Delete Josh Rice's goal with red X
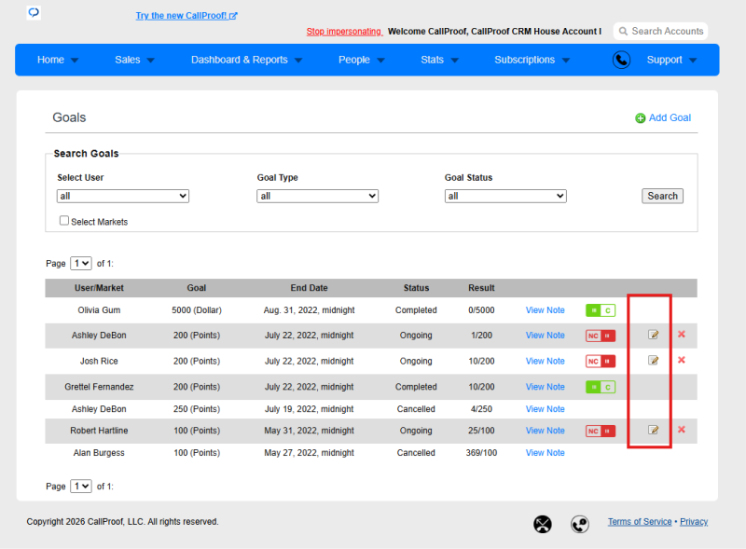Screen dimensions: 746x549 coord(682,360)
